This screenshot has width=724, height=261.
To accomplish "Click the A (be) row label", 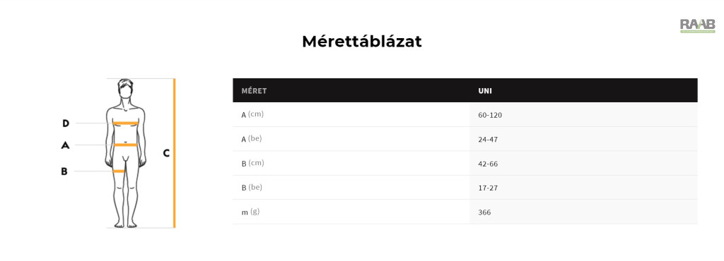I will (252, 139).
